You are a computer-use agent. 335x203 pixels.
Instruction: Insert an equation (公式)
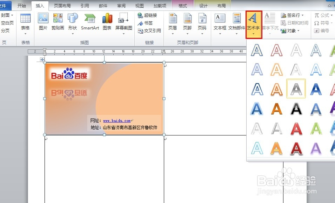tap(323, 15)
